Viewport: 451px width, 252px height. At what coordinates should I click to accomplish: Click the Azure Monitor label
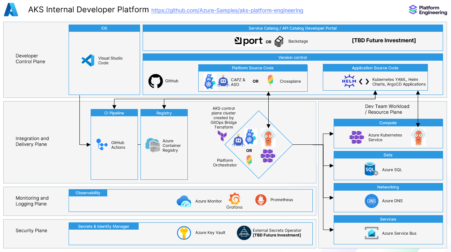pyautogui.click(x=209, y=201)
